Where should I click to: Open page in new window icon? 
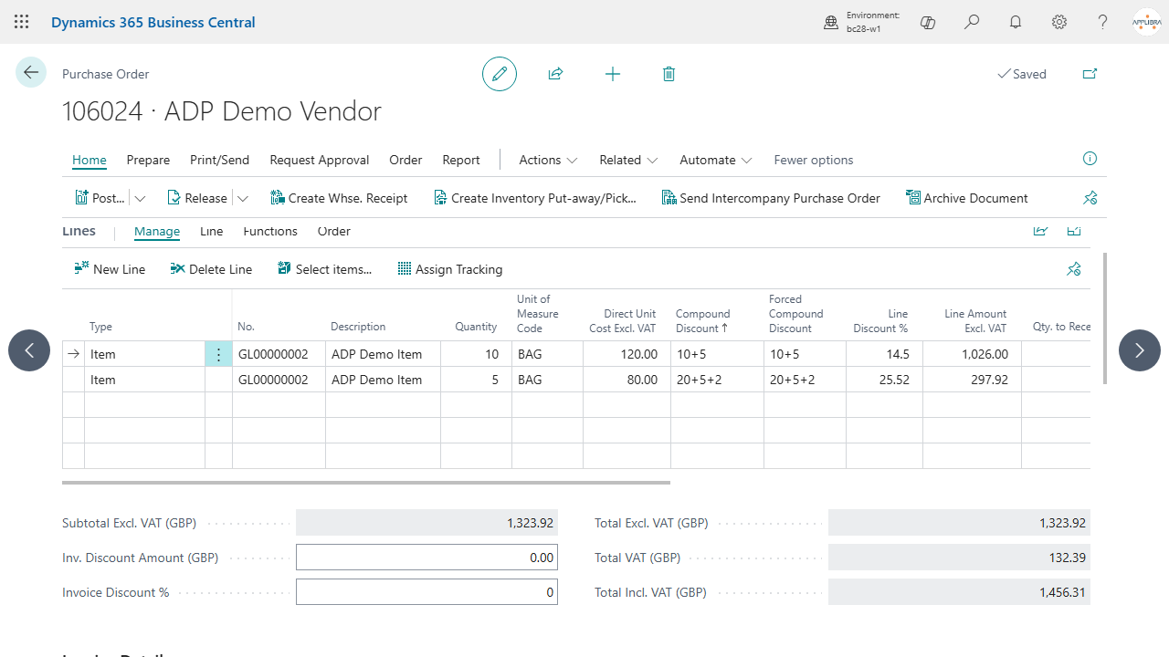click(1090, 74)
